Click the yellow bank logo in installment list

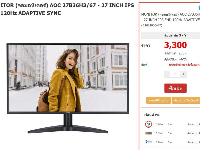click(x=148, y=133)
